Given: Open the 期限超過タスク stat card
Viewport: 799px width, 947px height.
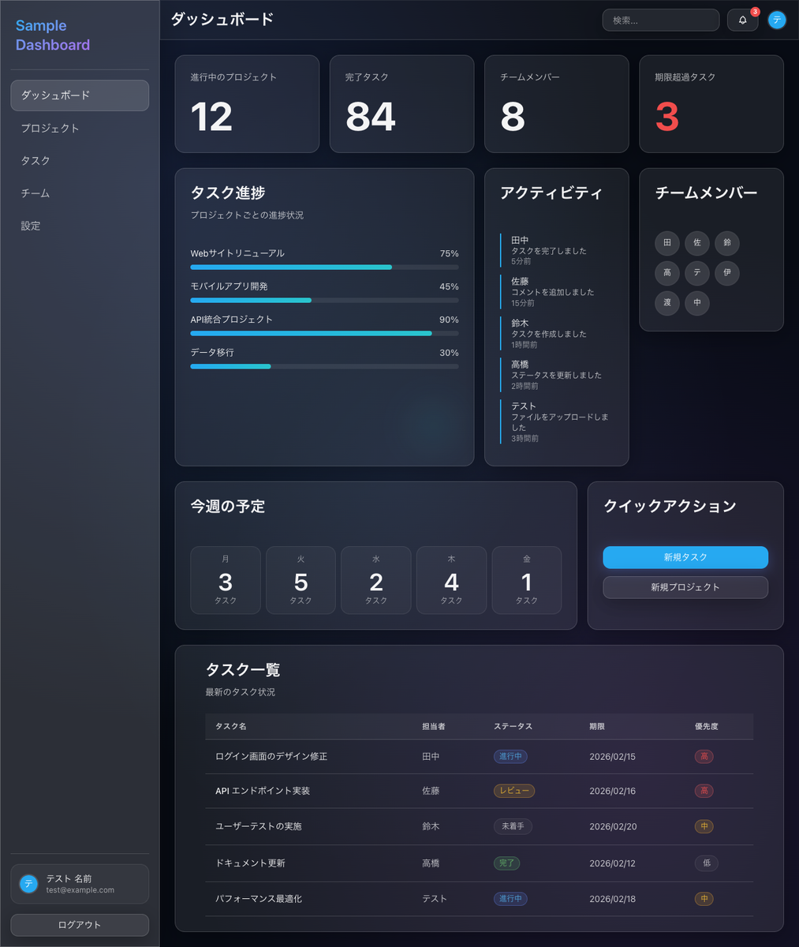Looking at the screenshot, I should click(x=711, y=104).
